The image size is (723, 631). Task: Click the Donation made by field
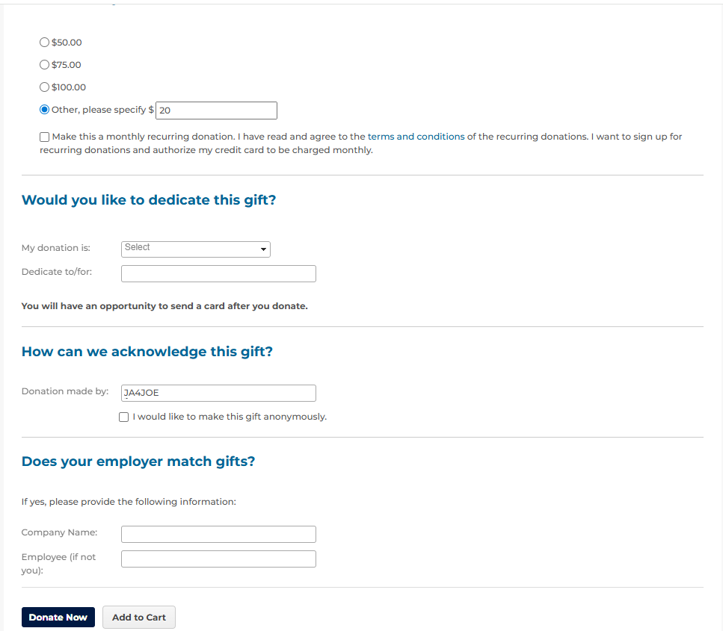(x=218, y=393)
